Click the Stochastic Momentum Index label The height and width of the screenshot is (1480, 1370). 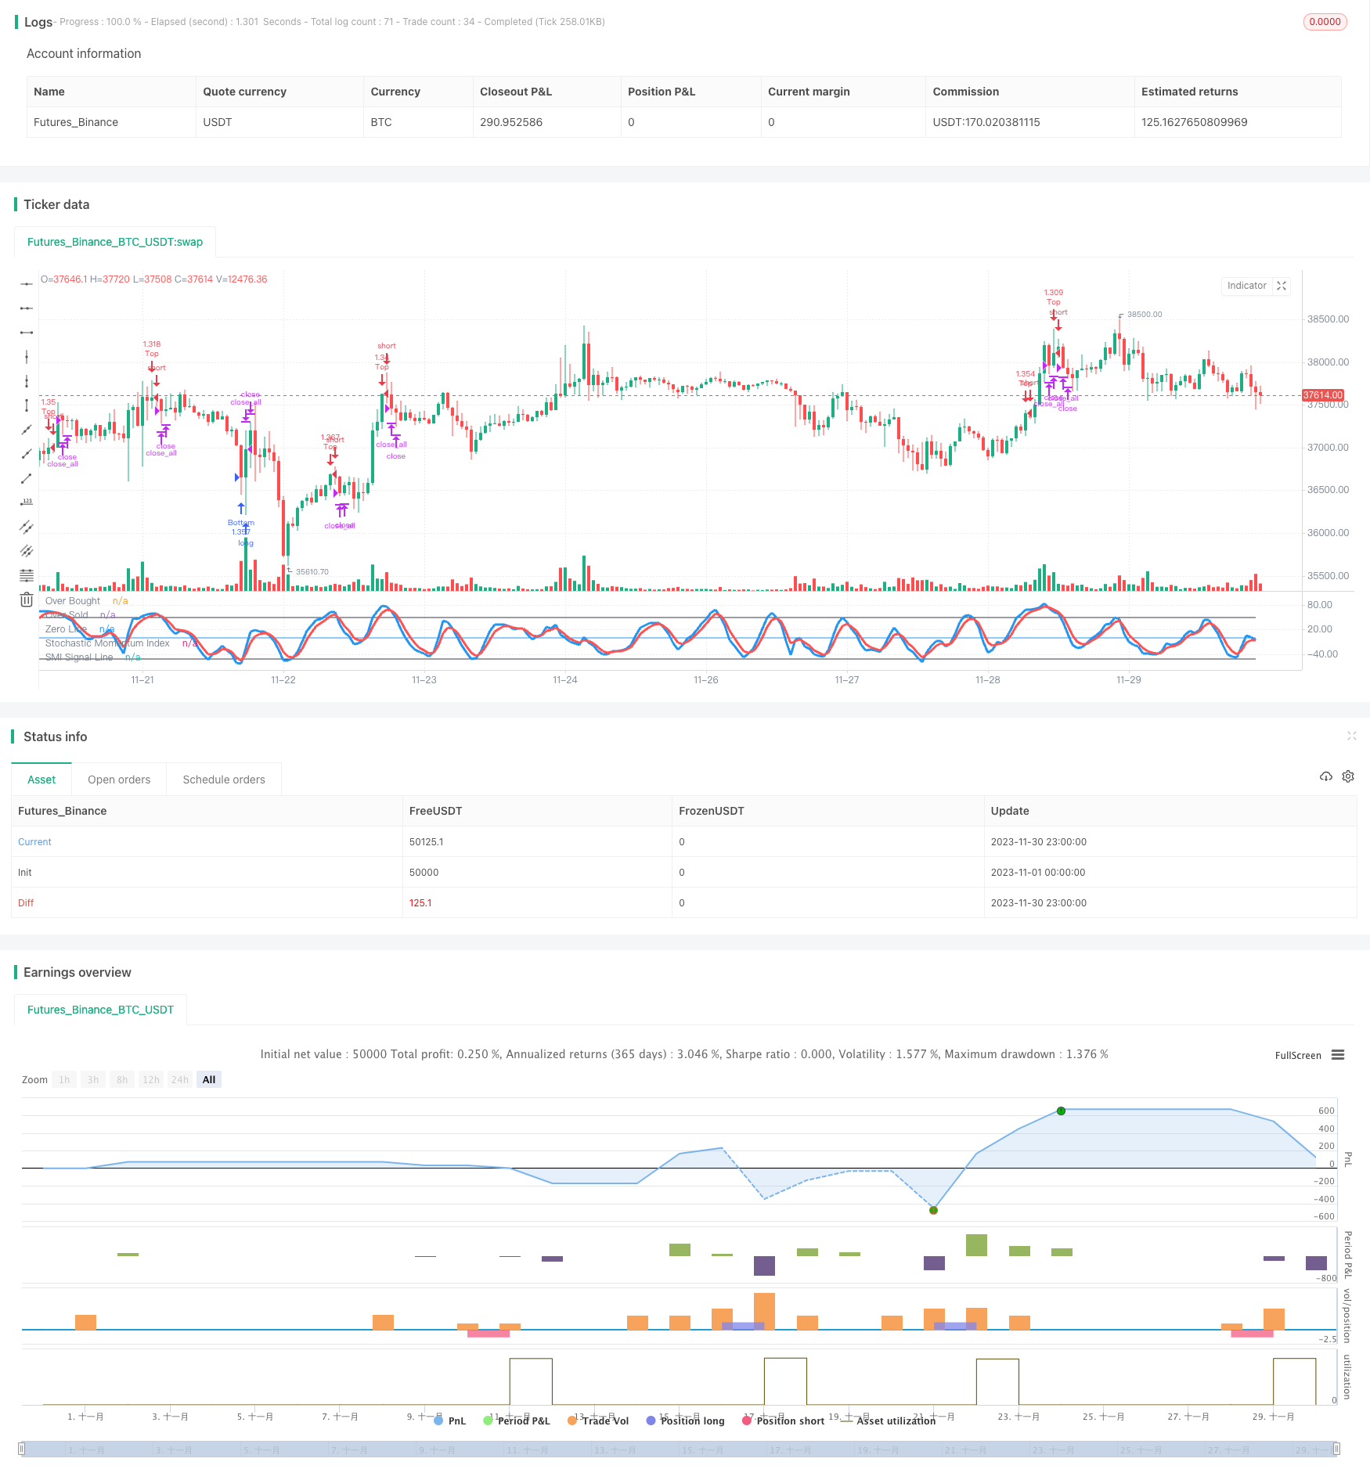pos(107,643)
